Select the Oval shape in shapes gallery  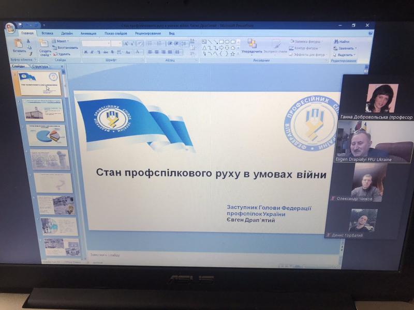click(x=227, y=42)
